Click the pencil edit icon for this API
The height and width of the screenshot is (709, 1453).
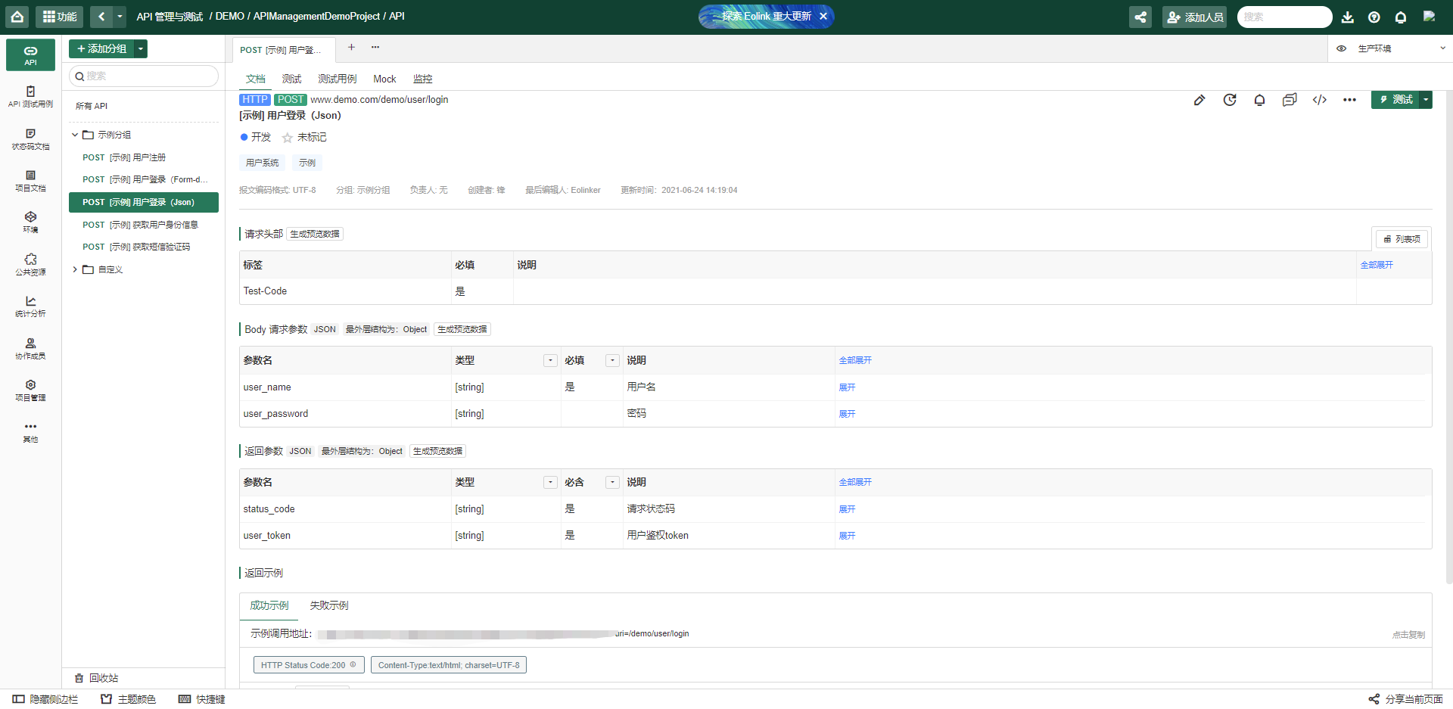tap(1199, 100)
